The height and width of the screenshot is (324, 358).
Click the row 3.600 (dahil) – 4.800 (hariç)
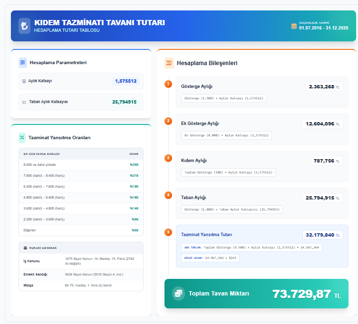point(81,209)
